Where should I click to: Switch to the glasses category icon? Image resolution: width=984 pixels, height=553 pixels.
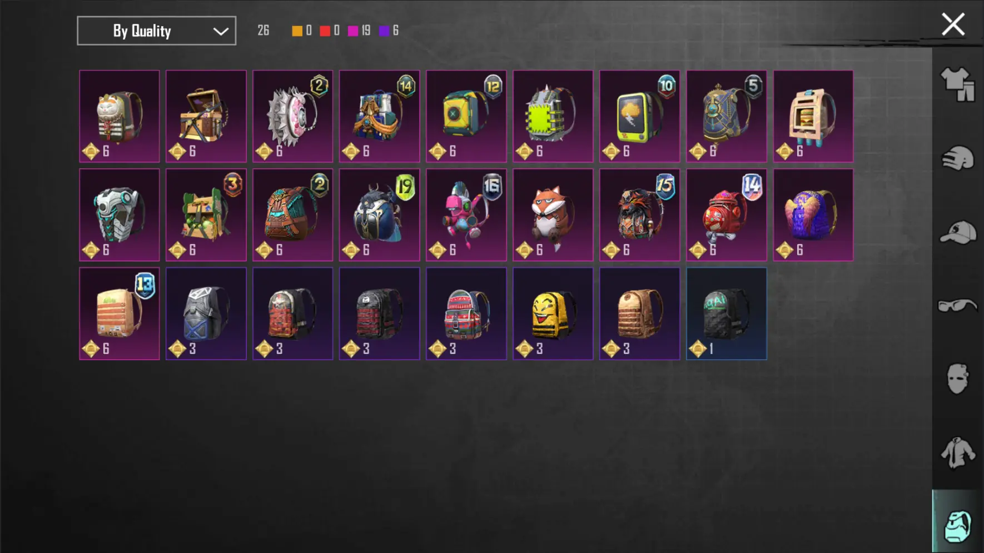(x=957, y=306)
